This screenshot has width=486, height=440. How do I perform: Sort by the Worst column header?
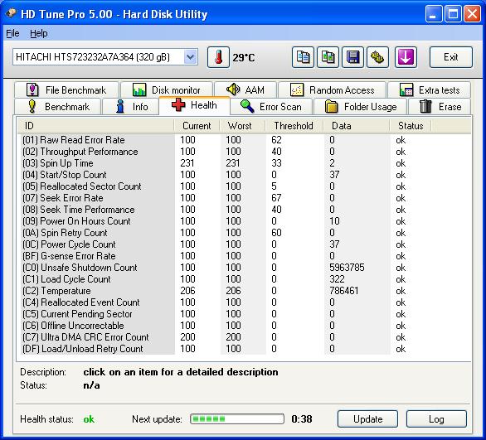[242, 126]
